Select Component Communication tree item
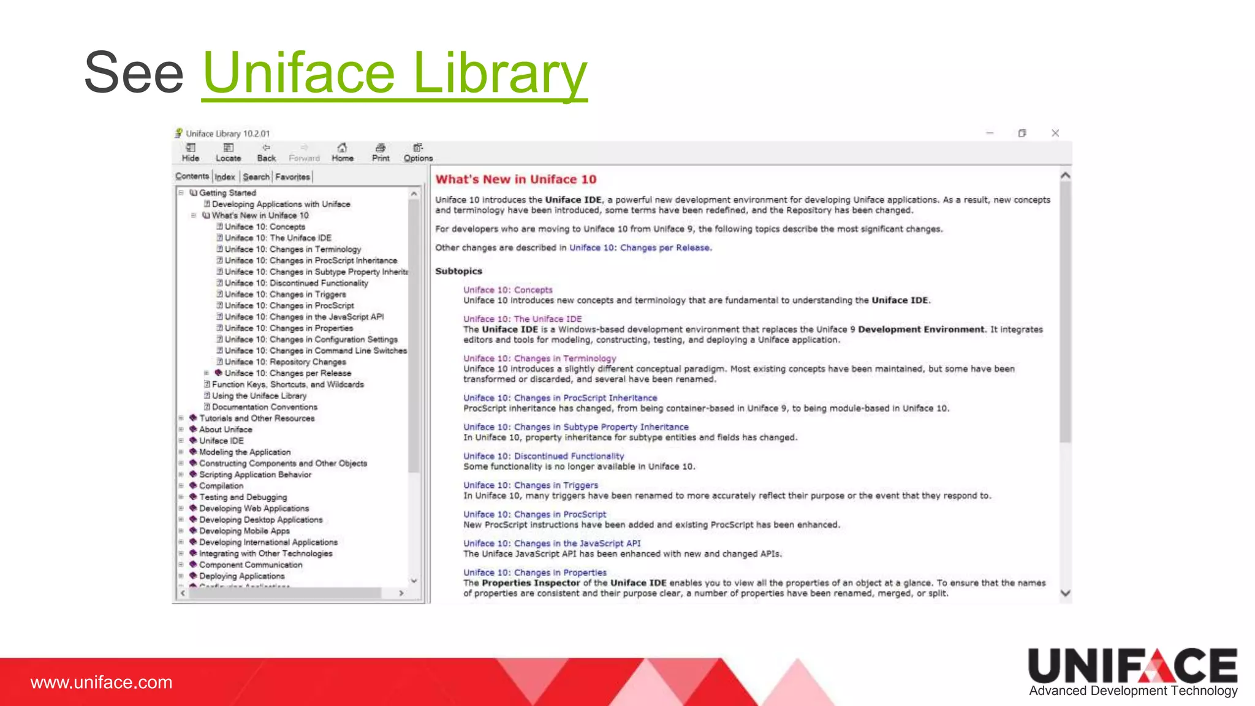Image resolution: width=1255 pixels, height=706 pixels. [x=251, y=564]
